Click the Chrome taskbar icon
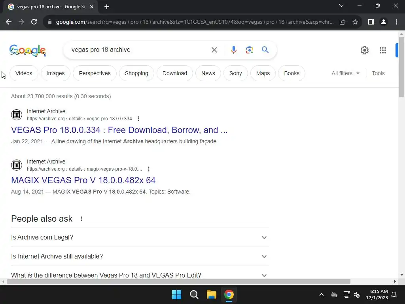Viewport: 405px width, 304px height. (229, 294)
